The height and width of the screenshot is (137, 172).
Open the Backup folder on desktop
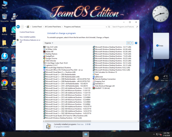tap(4, 31)
